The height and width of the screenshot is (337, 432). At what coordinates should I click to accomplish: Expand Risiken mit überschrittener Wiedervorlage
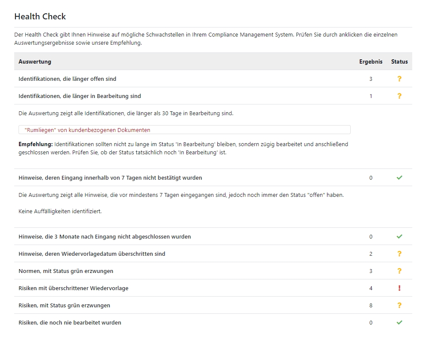pyautogui.click(x=73, y=288)
